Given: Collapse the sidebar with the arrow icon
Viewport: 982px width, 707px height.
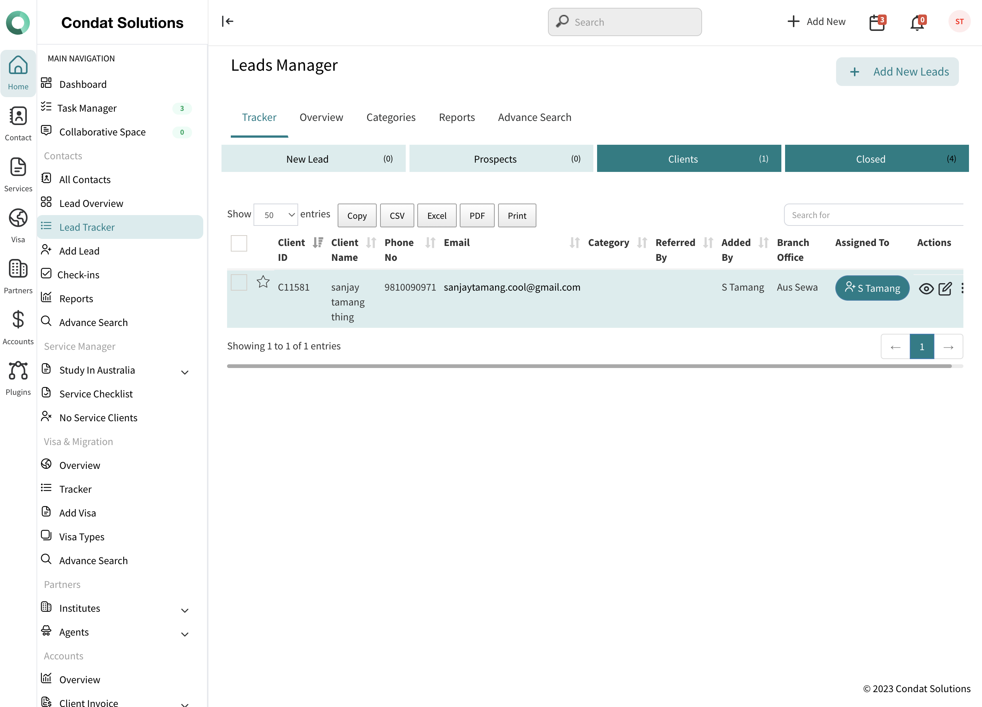Looking at the screenshot, I should (227, 21).
